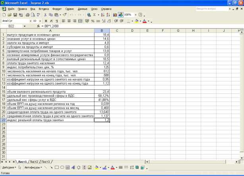
Task: Click the AutoSum sigma icon
Action: click(x=94, y=15)
